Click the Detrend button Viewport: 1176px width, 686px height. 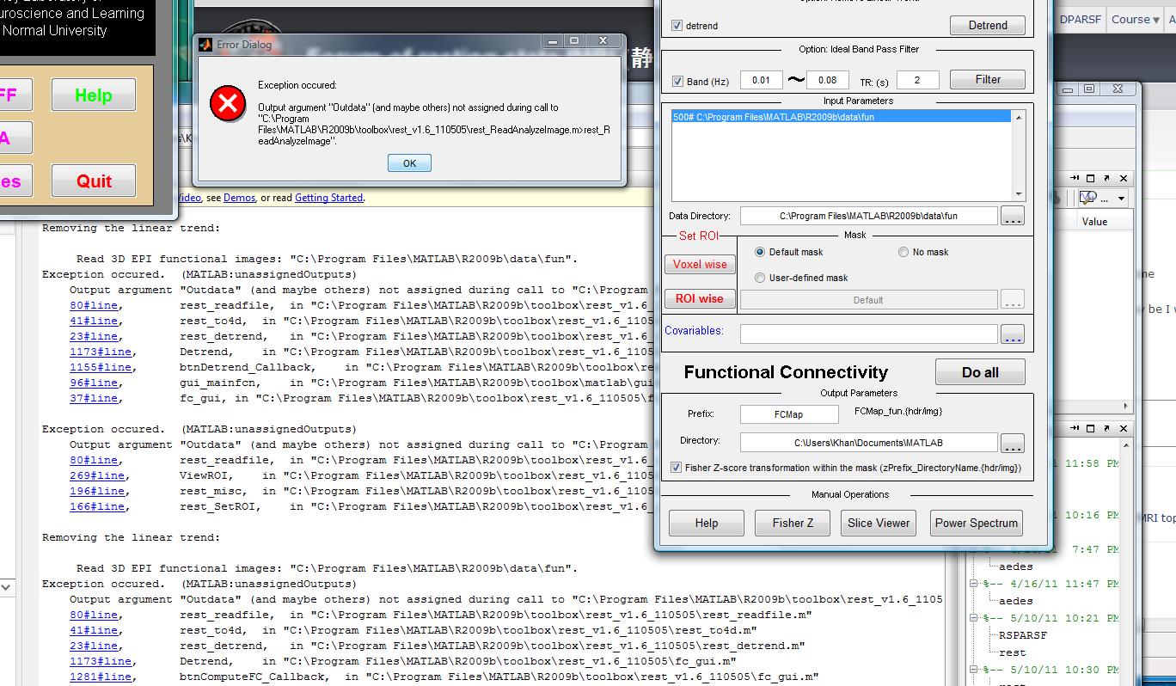[x=988, y=25]
